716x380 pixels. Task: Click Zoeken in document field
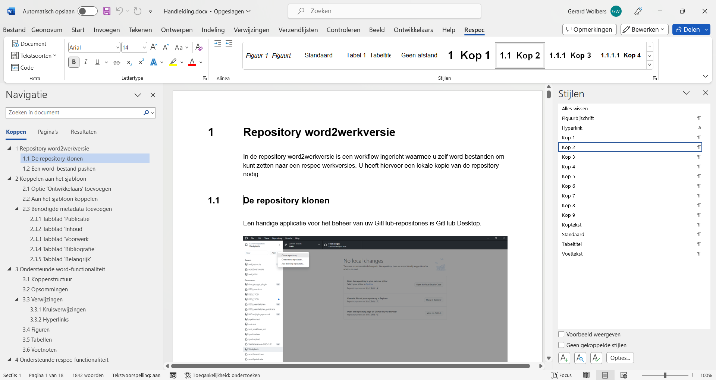tap(75, 113)
